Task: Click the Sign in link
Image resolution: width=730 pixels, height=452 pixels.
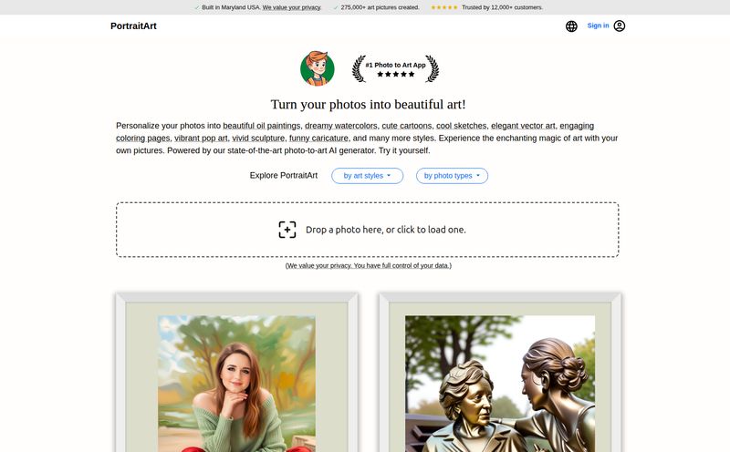Action: [598, 26]
